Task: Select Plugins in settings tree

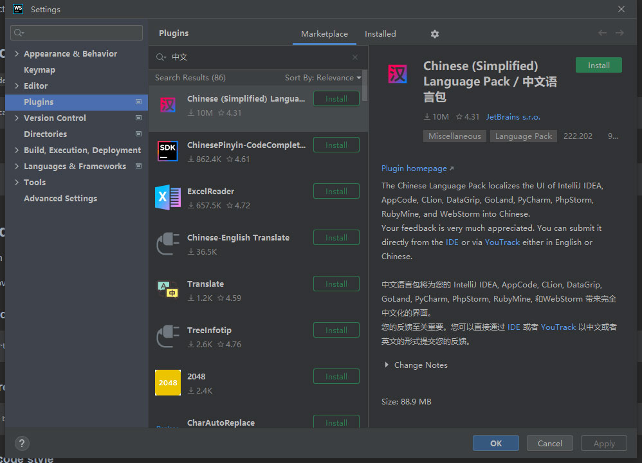Action: click(x=77, y=102)
